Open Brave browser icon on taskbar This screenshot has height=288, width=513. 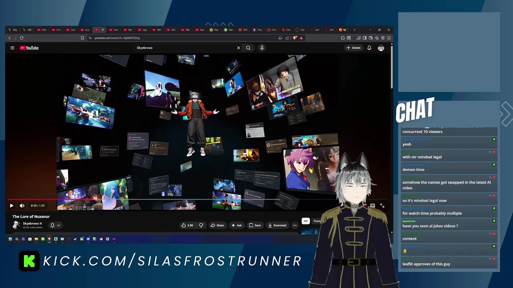click(49, 239)
